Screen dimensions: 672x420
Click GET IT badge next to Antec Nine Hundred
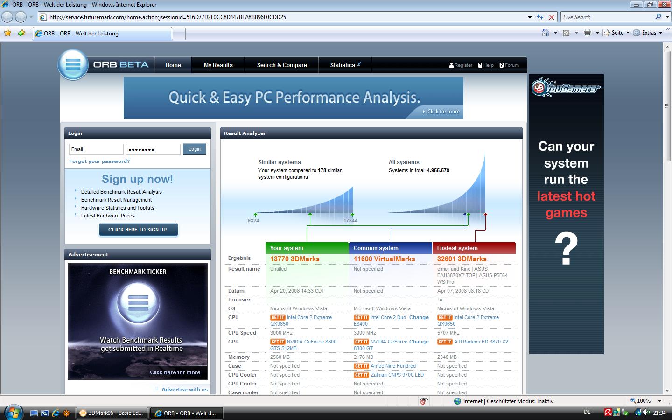tap(361, 366)
